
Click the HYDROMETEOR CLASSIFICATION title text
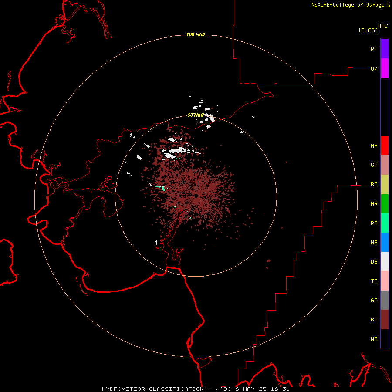[x=153, y=389]
